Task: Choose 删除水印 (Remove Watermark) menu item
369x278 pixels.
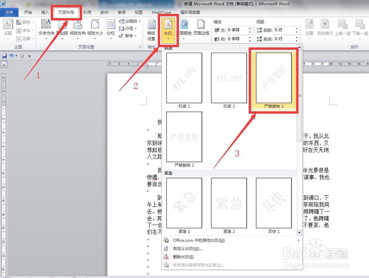Action: tap(232, 257)
